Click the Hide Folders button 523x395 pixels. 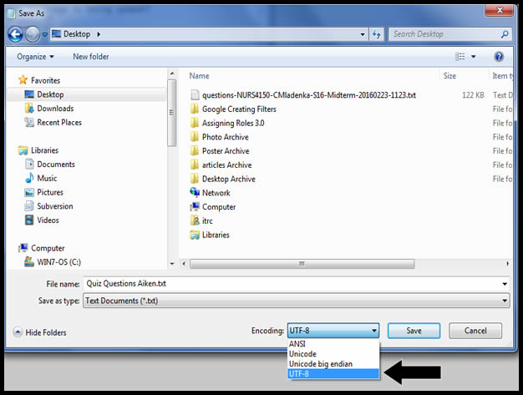[x=40, y=332]
